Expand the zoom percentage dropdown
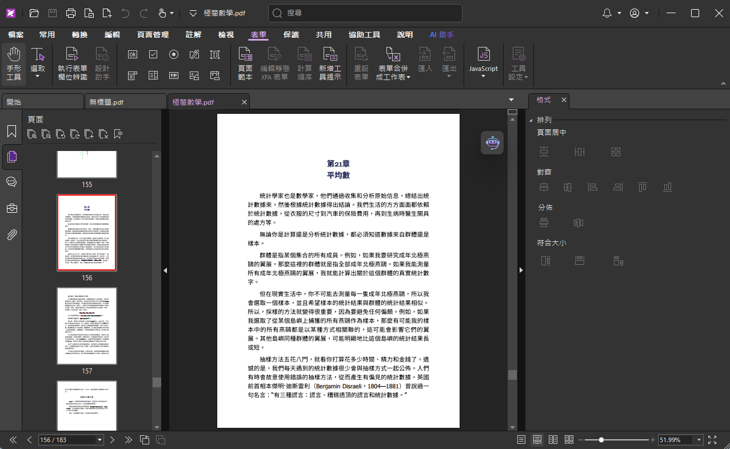 coord(699,440)
